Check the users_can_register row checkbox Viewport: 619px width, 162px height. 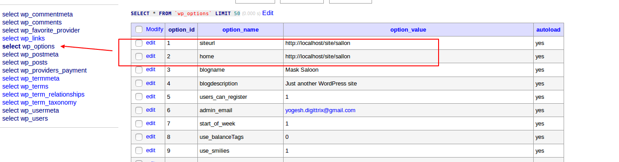139,97
